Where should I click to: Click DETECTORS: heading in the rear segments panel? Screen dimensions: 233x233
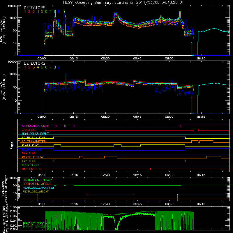click(35, 63)
